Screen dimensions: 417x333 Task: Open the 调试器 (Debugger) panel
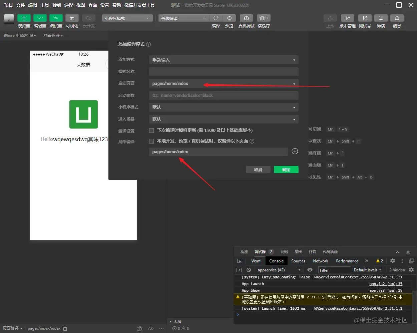coord(56,21)
